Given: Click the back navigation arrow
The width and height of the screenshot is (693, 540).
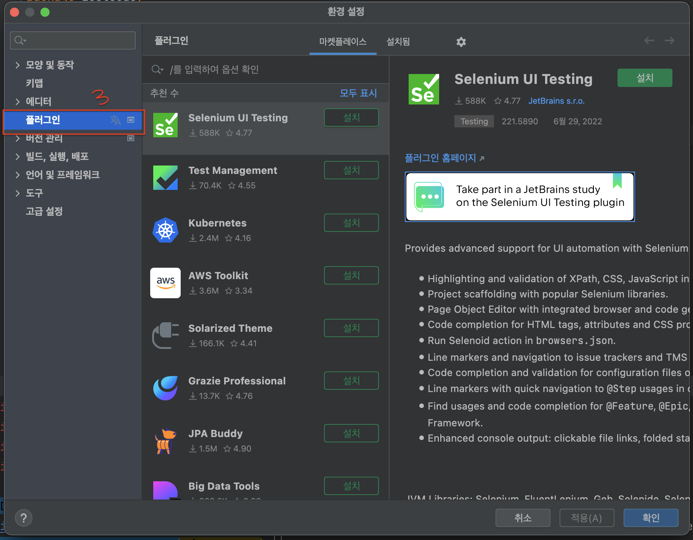Looking at the screenshot, I should coord(649,40).
